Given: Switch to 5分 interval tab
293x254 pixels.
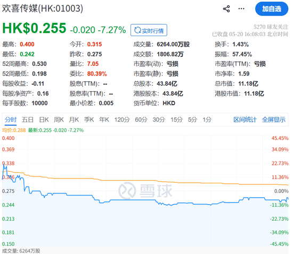Looking at the screenshot, I should [192, 120].
